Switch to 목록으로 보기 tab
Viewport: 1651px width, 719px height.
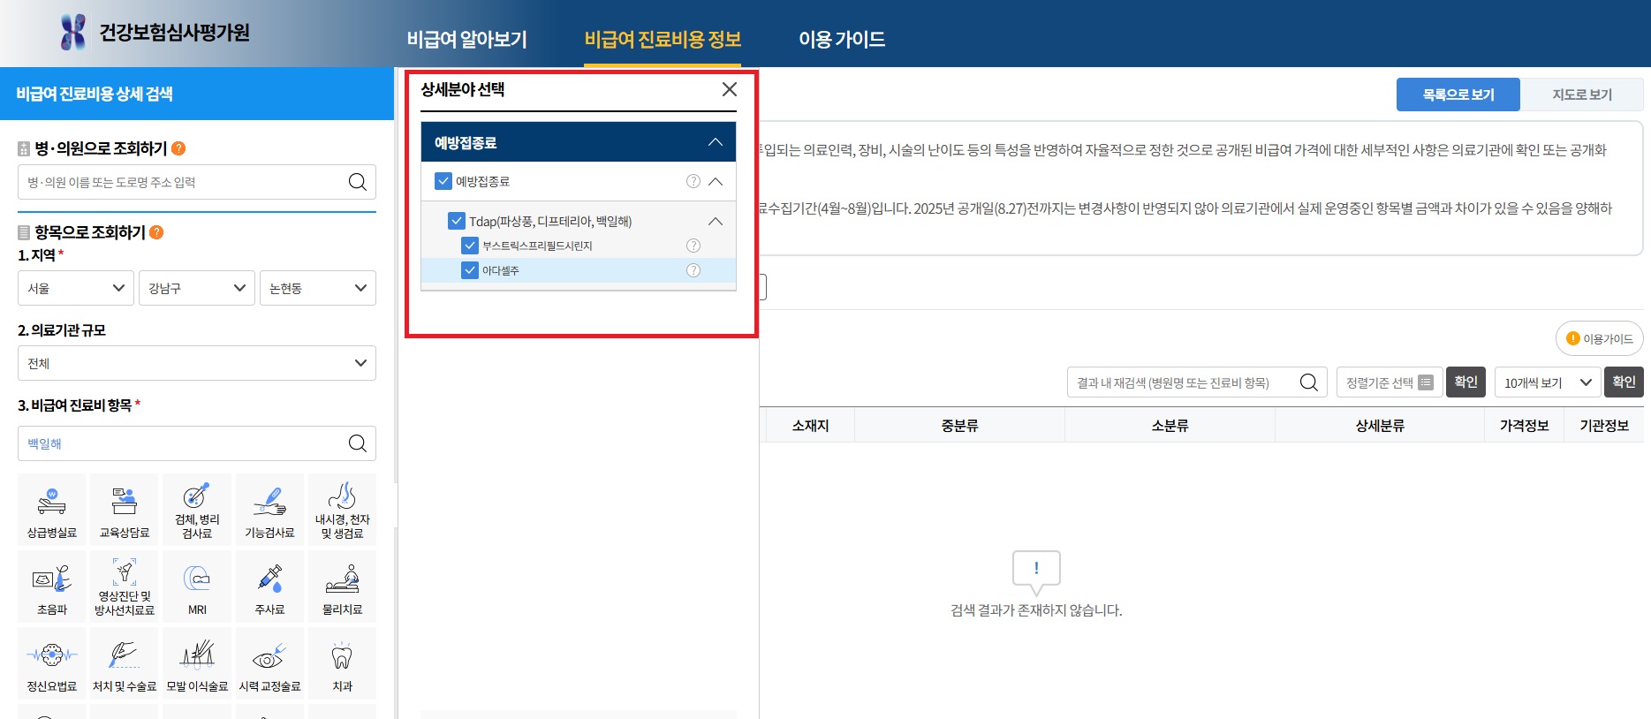(1458, 95)
